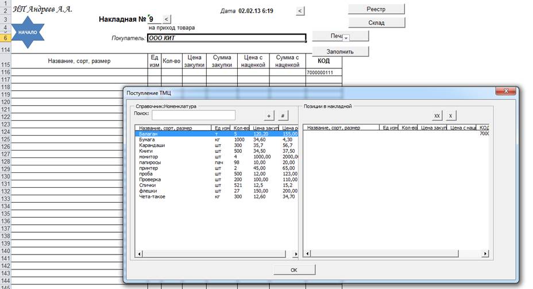Click left scroll arrow of Позиции в накладной list

click(307, 253)
